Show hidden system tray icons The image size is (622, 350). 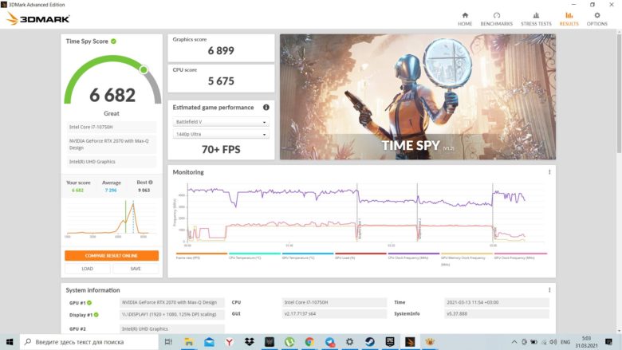click(514, 342)
